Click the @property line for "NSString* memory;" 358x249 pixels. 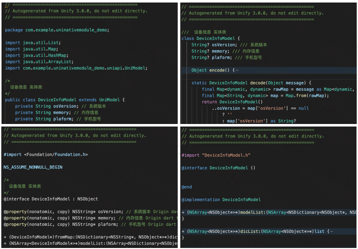tap(59, 218)
